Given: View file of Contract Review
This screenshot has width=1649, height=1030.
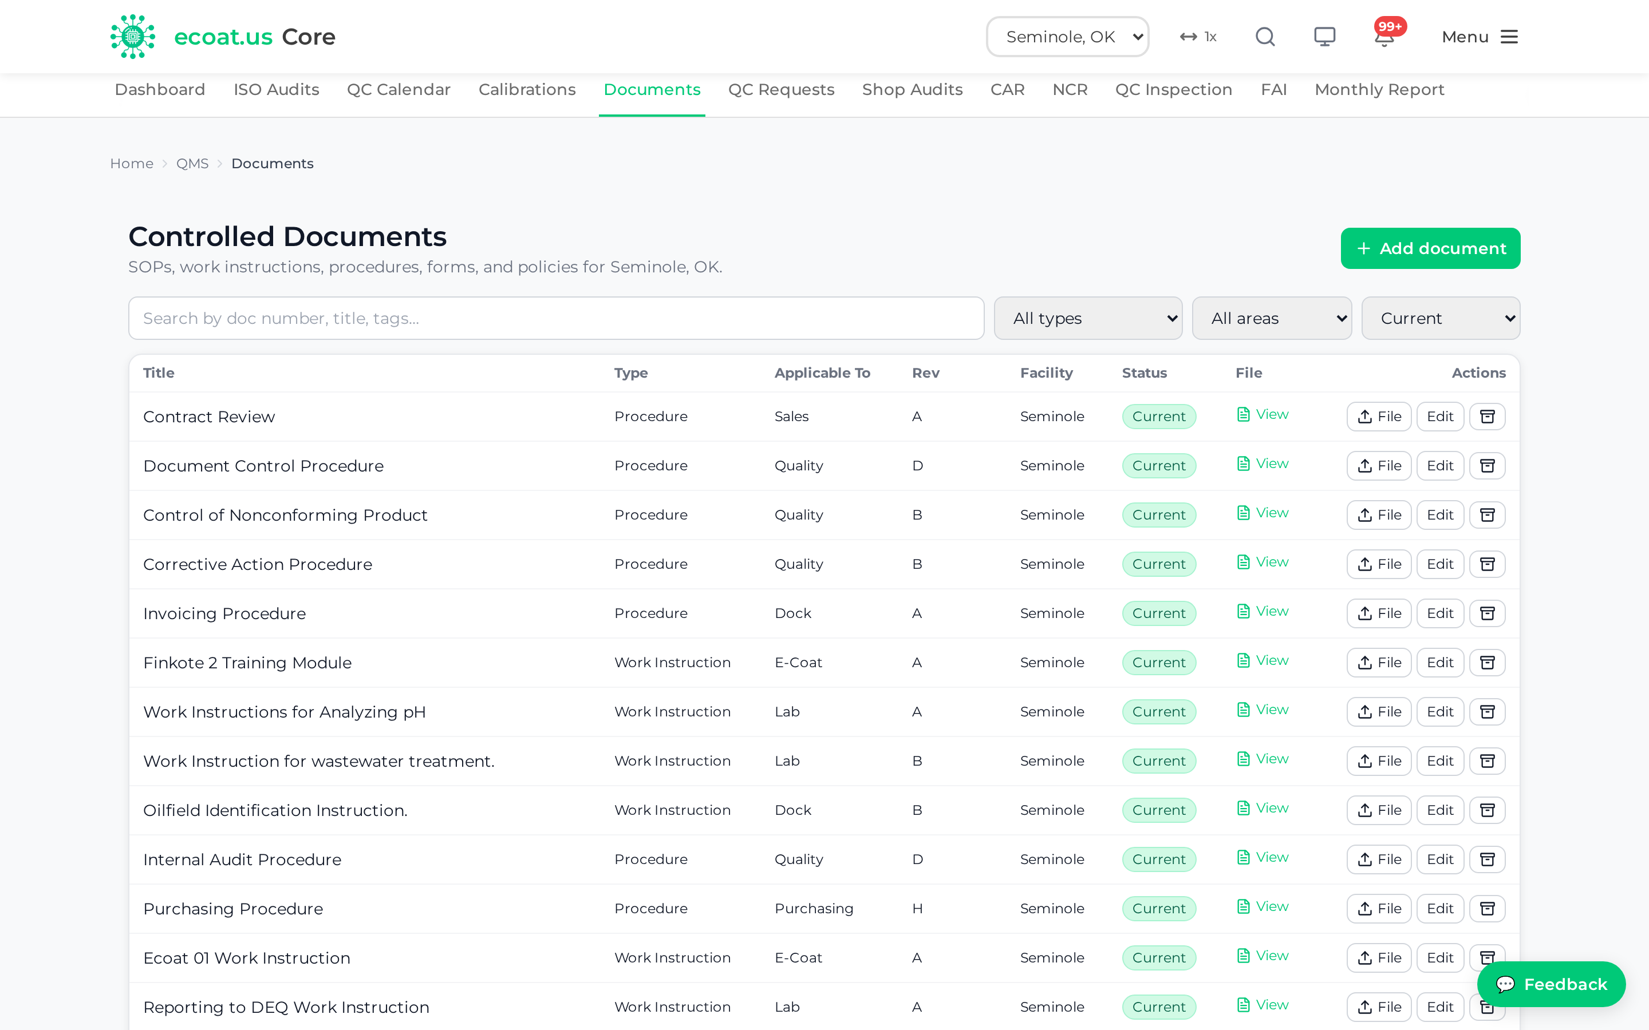Looking at the screenshot, I should pyautogui.click(x=1262, y=414).
